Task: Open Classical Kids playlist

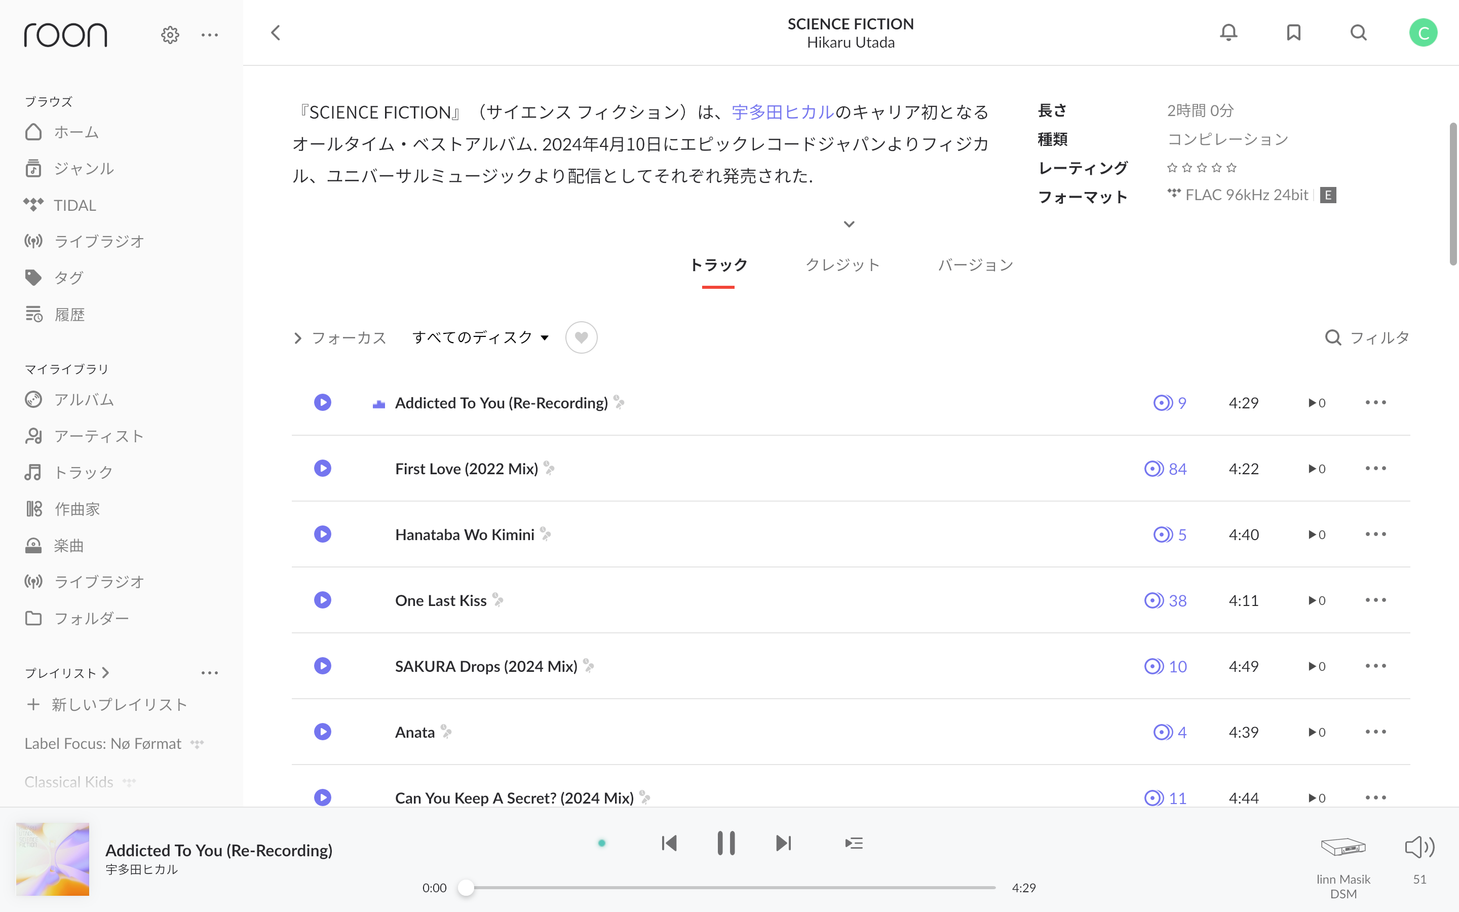Action: coord(69,782)
